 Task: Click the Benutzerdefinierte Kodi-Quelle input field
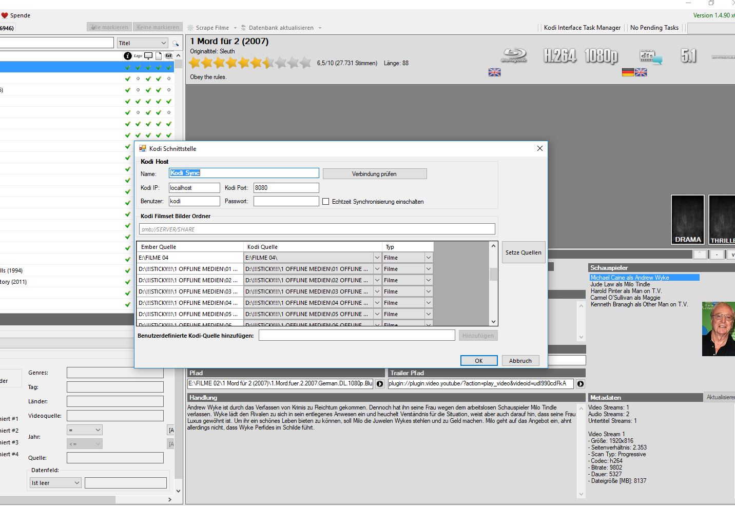(357, 335)
